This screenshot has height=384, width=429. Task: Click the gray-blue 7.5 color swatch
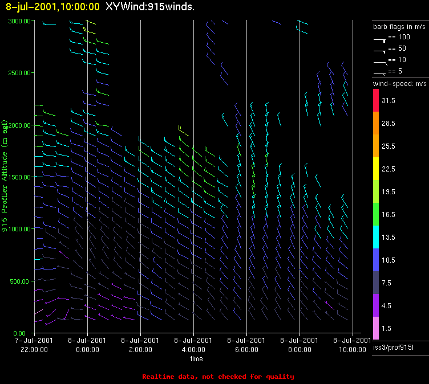pyautogui.click(x=376, y=283)
